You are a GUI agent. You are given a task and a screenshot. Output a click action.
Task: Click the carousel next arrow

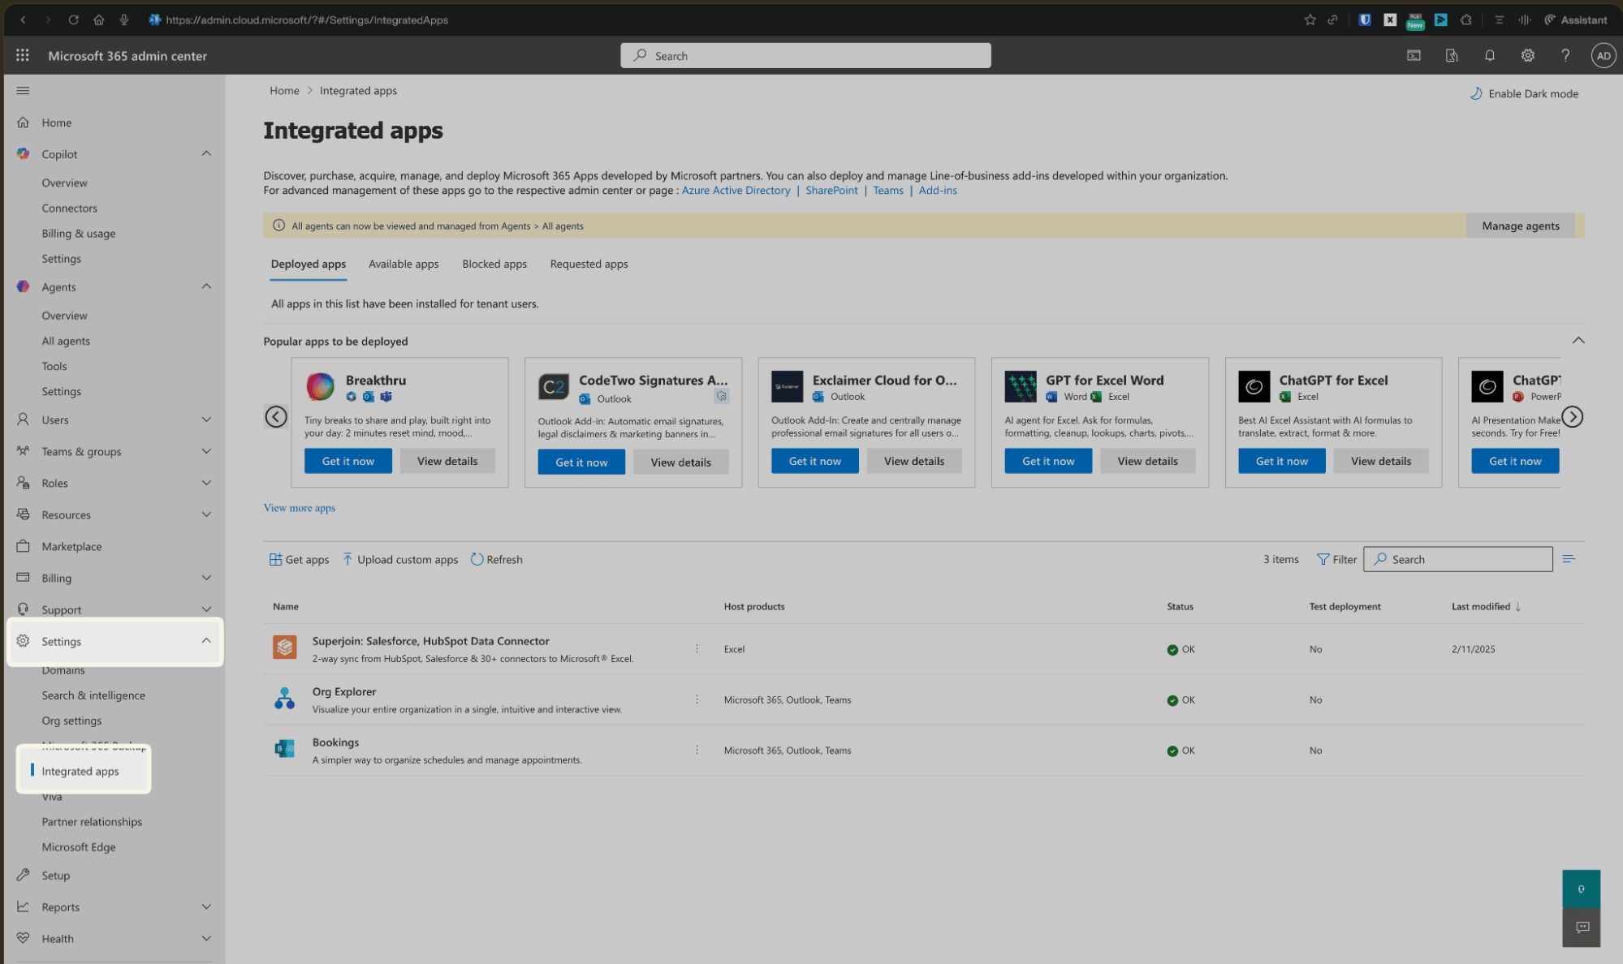coord(1572,416)
